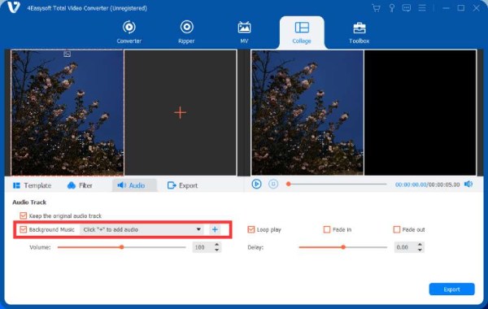488x309 pixels.
Task: Increase delay with the up stepper arrow
Action: [x=420, y=245]
